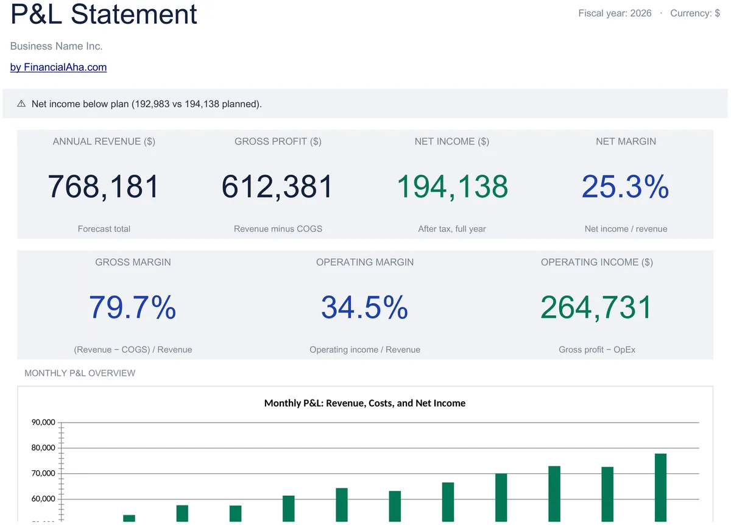Click the shortest green bar in chart
This screenshot has height=525, width=731.
(129, 518)
